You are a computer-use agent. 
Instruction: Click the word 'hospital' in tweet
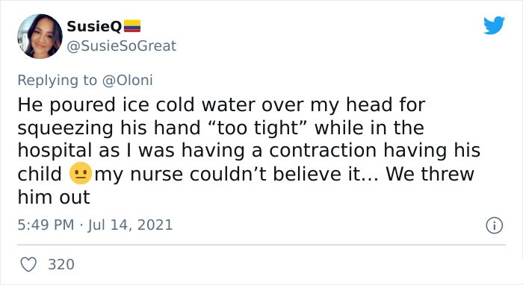(55, 151)
